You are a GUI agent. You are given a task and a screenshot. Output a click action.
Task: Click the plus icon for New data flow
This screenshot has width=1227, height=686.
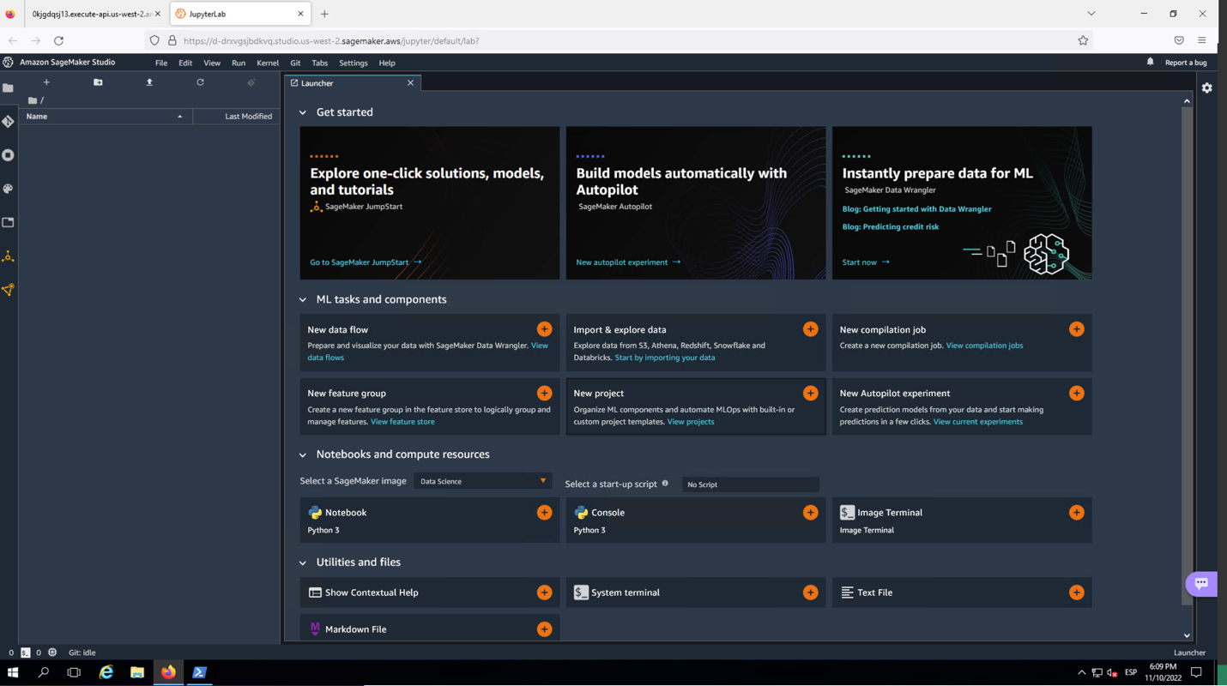click(x=544, y=329)
